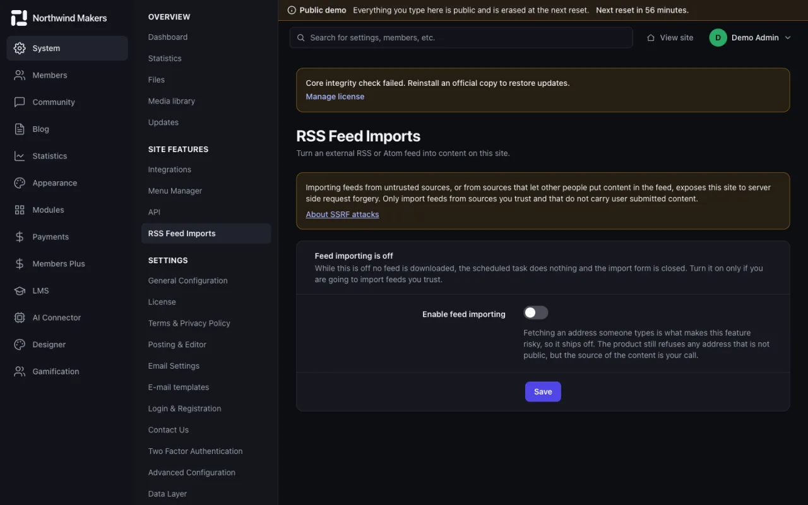
Task: Click the Save button
Action: pyautogui.click(x=543, y=391)
